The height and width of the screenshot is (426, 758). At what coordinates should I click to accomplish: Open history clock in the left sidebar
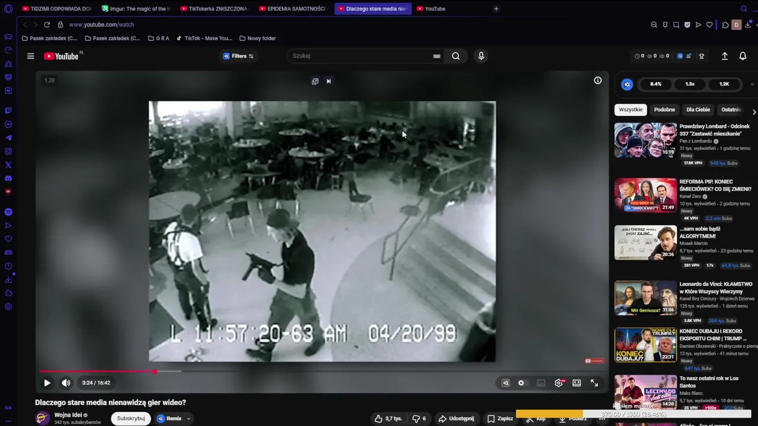[x=8, y=266]
